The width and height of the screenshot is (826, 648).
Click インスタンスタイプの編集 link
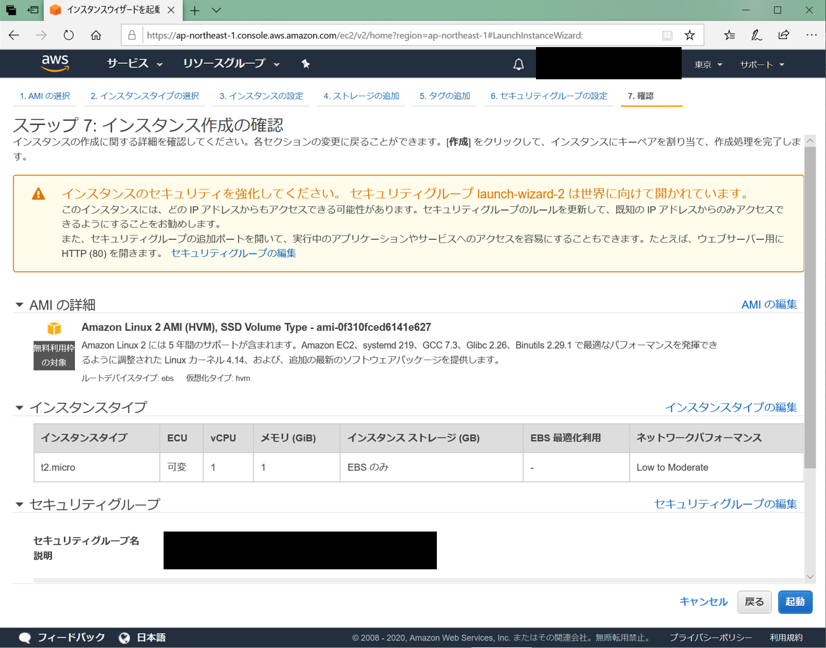click(731, 407)
